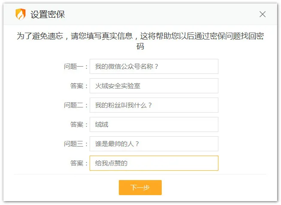
Task: Click the answer field containing 火绒安全实验室
Action: pos(154,86)
